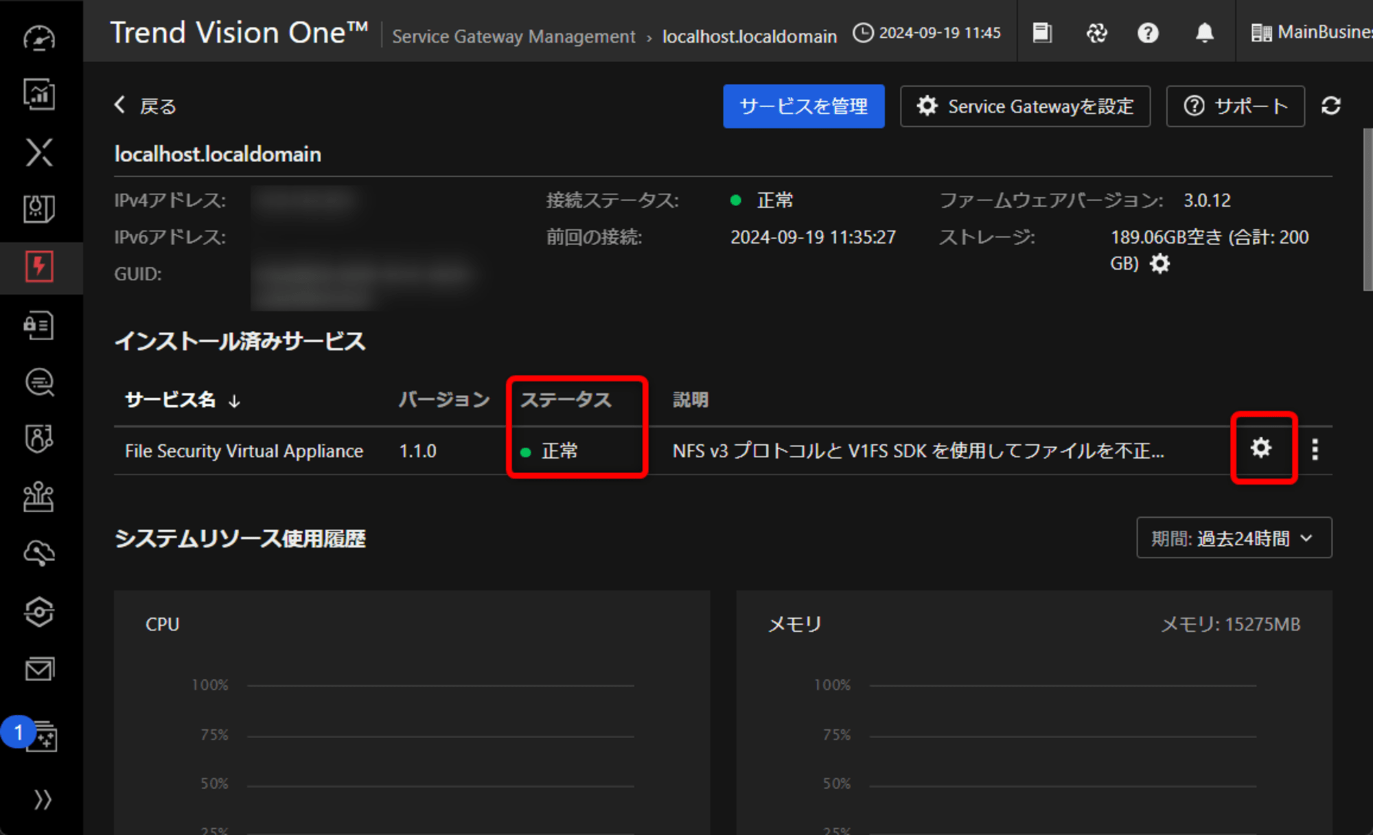The image size is (1373, 835).
Task: Open the 期間: 過去24時間 dropdown
Action: pos(1234,538)
